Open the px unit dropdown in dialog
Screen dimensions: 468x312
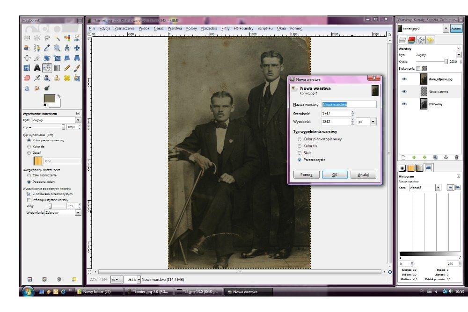(x=373, y=122)
